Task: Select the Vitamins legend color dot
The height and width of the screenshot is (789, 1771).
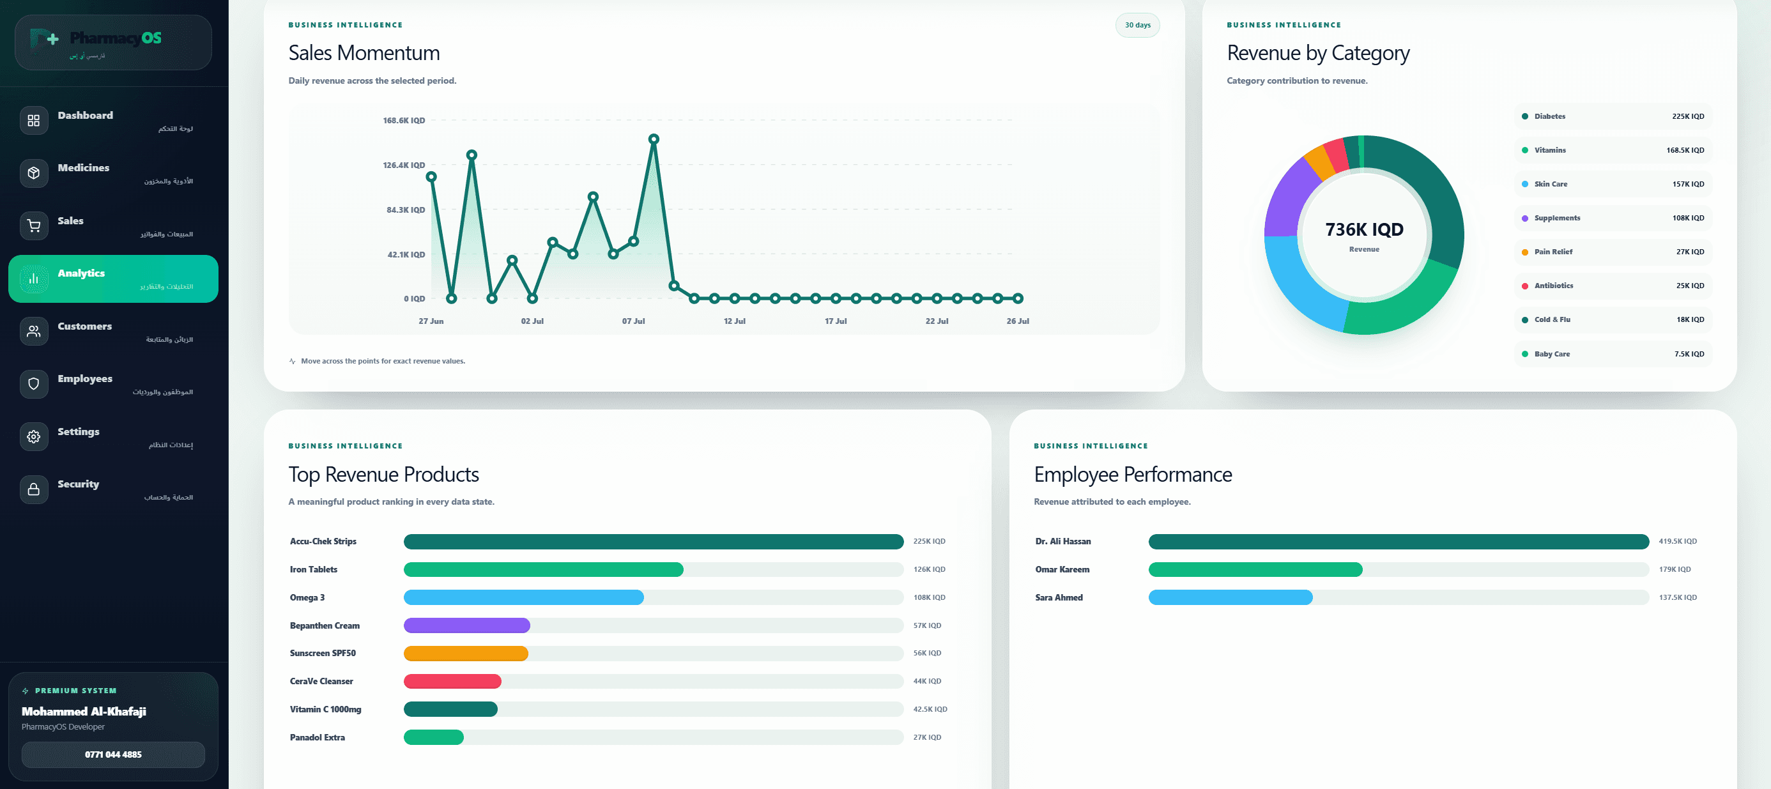Action: [x=1525, y=151]
